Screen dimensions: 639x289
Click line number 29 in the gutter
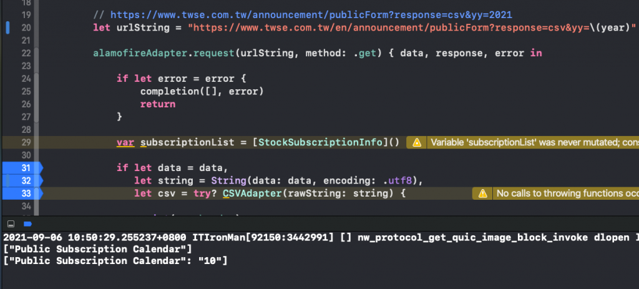[26, 142]
